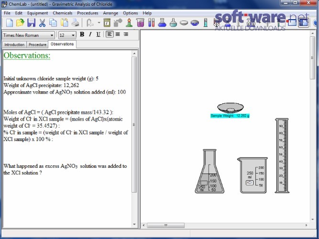Cut selection with scissors icon

[42, 22]
